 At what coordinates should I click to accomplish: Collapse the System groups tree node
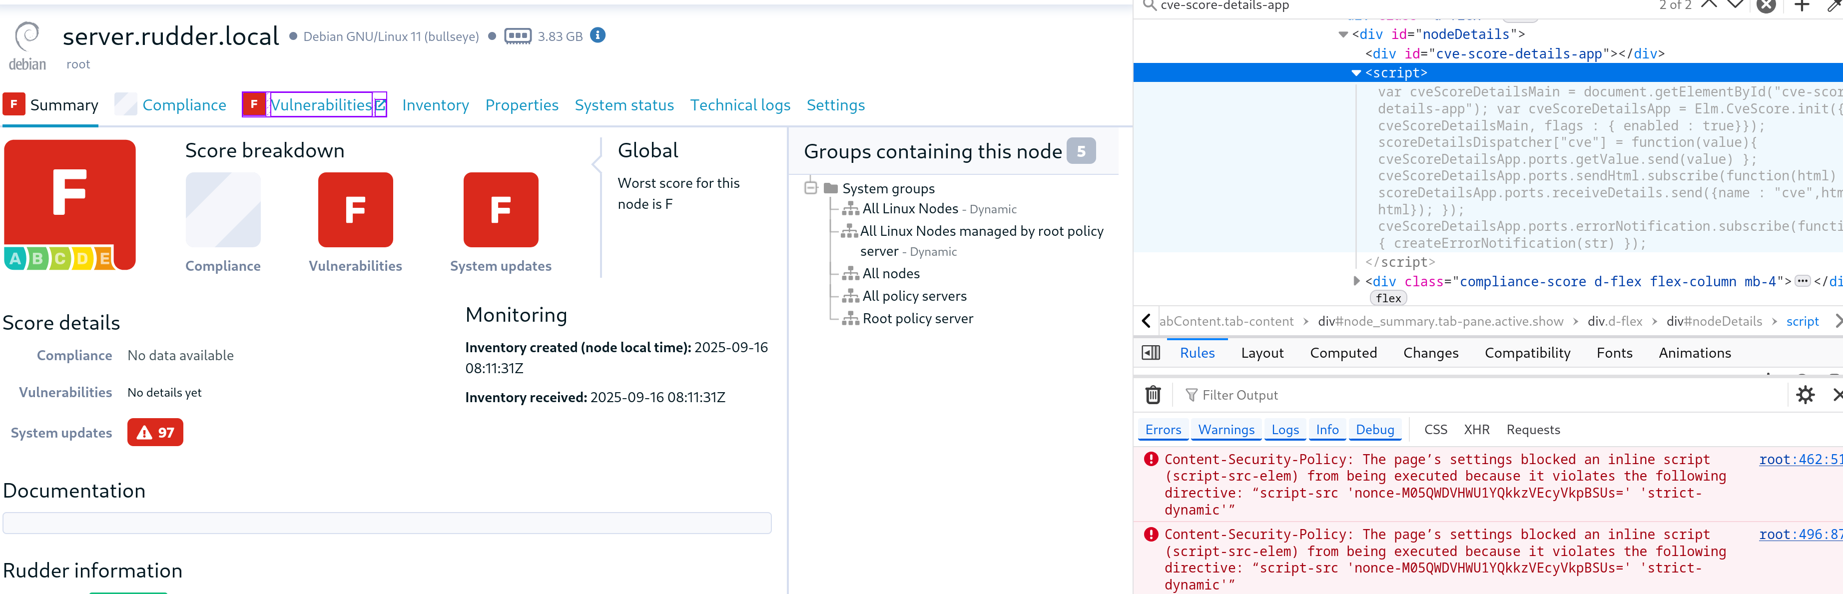pyautogui.click(x=811, y=188)
